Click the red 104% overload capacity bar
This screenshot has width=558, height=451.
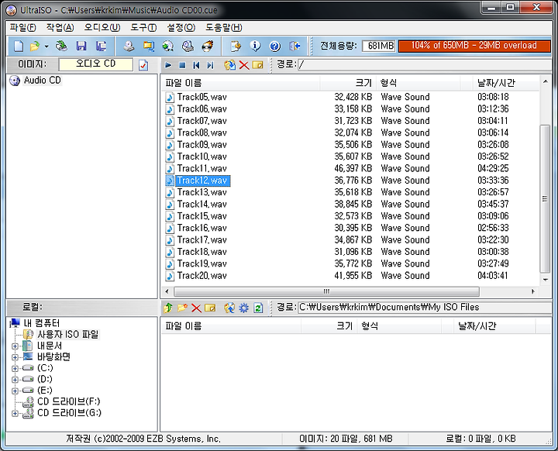point(474,46)
